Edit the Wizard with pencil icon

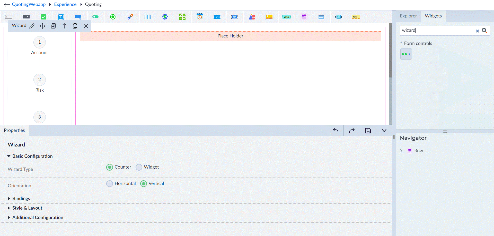[32, 26]
